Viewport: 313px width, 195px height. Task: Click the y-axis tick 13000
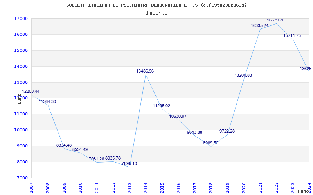pyautogui.click(x=21, y=82)
